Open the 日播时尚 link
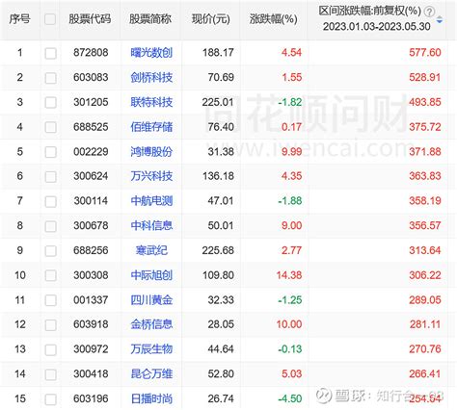The height and width of the screenshot is (410, 457). pyautogui.click(x=151, y=398)
